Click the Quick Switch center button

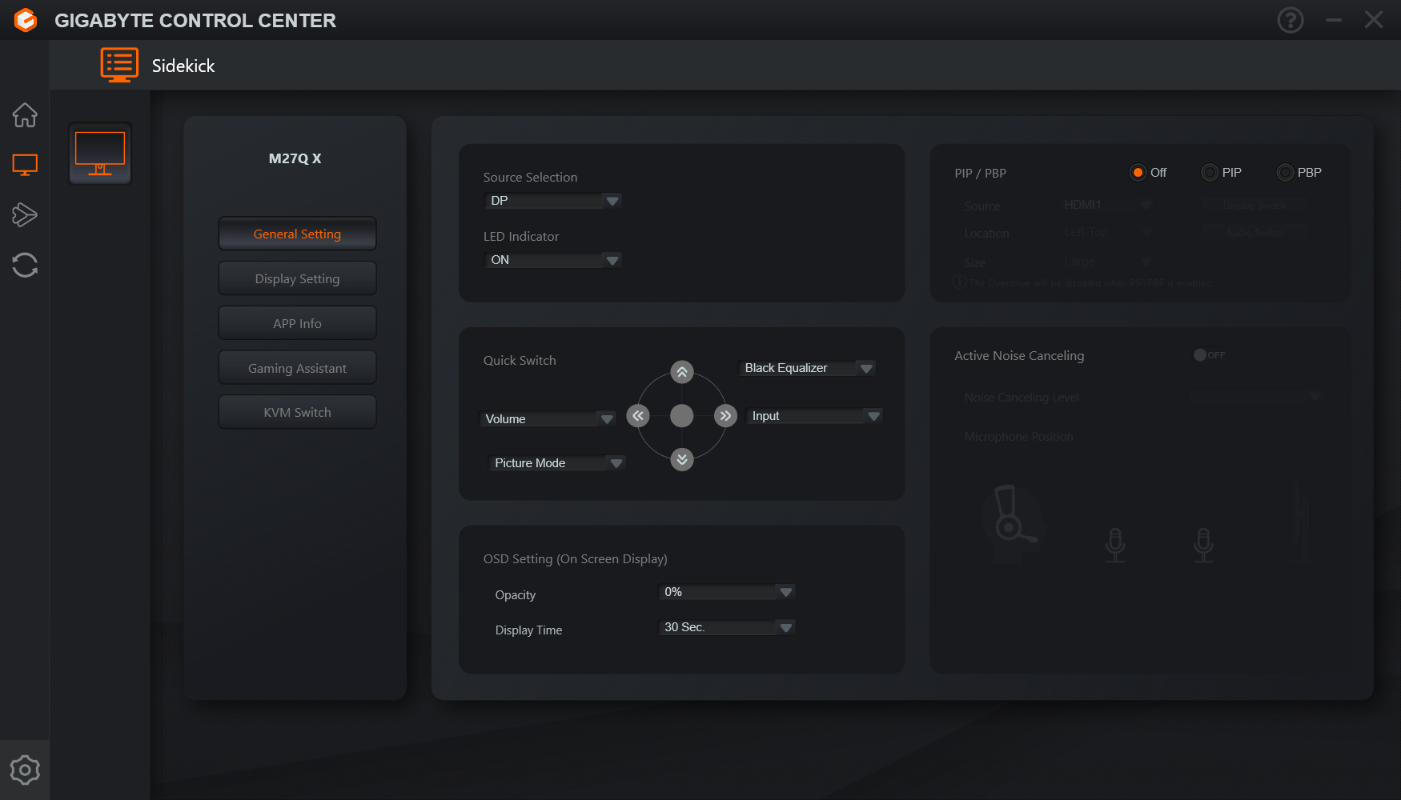tap(682, 416)
